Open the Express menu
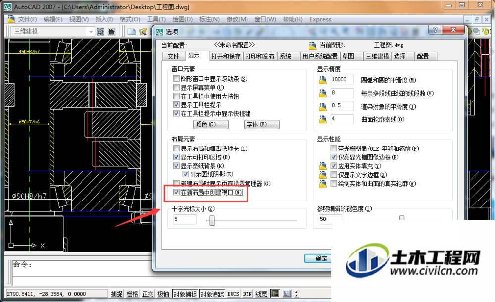This screenshot has height=302, width=495. point(320,19)
